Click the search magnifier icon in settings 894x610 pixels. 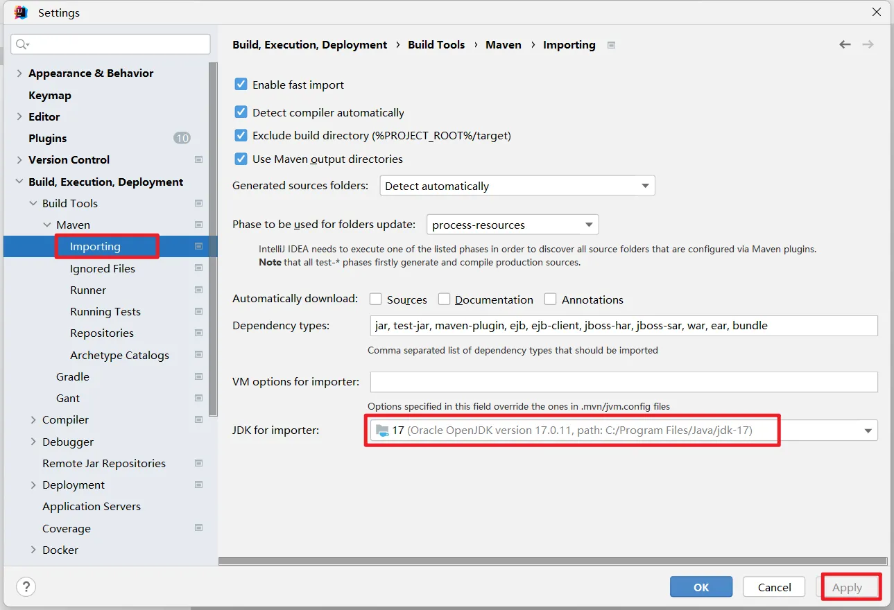(x=22, y=44)
